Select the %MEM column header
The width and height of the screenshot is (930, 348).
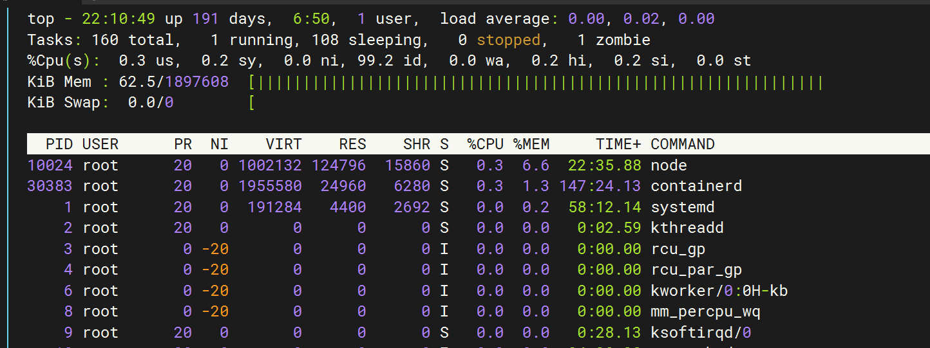pyautogui.click(x=531, y=144)
